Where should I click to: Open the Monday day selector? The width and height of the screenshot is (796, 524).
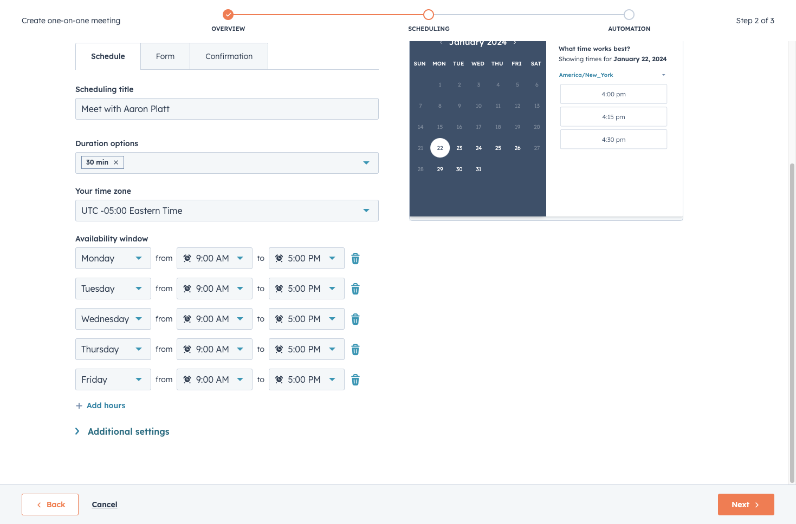pos(113,258)
